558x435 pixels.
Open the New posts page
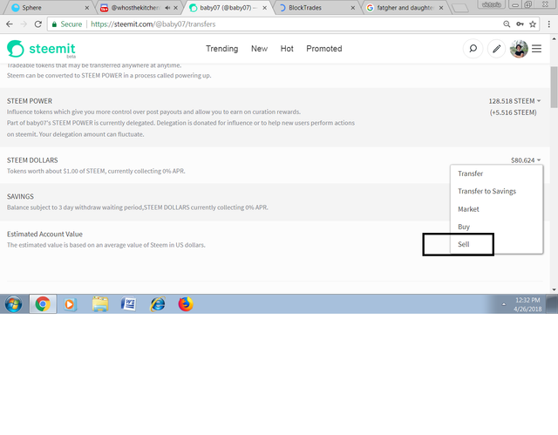259,49
